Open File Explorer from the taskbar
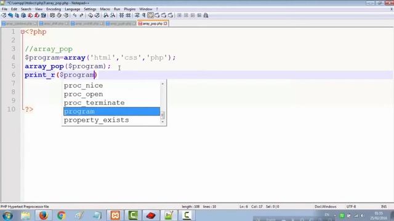The width and height of the screenshot is (394, 221). pos(25,215)
